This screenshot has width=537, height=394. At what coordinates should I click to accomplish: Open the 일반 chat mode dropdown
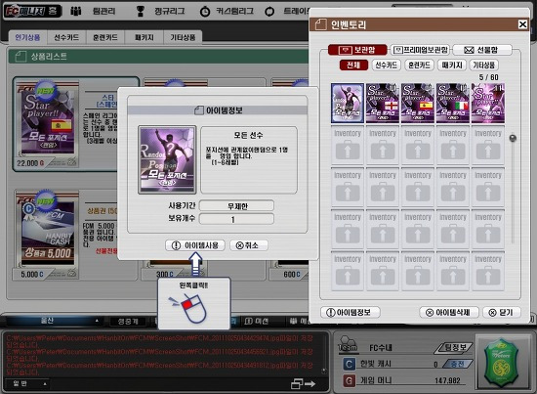28,383
